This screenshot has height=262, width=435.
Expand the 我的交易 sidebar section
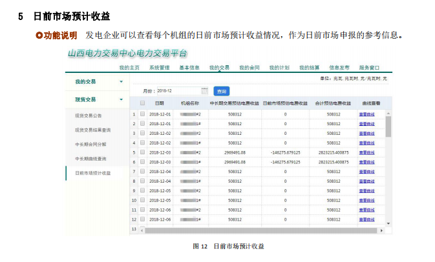(x=121, y=82)
